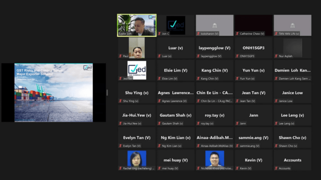The width and height of the screenshot is (321, 180).
Task: Click muted mic icon for laypengglow (V)
Action: [x=198, y=56]
